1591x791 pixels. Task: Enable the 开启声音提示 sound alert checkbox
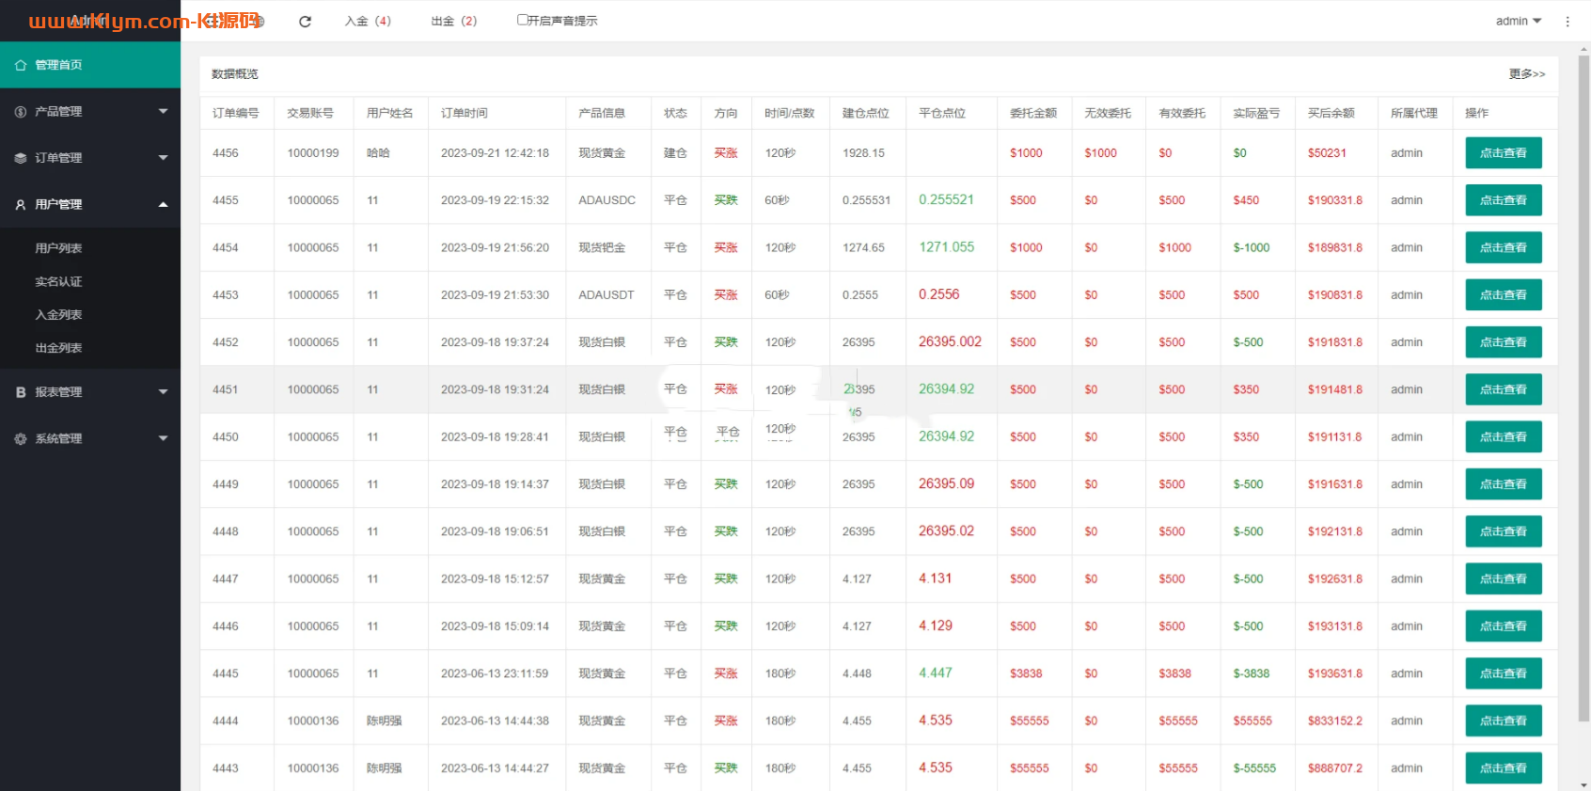point(523,20)
